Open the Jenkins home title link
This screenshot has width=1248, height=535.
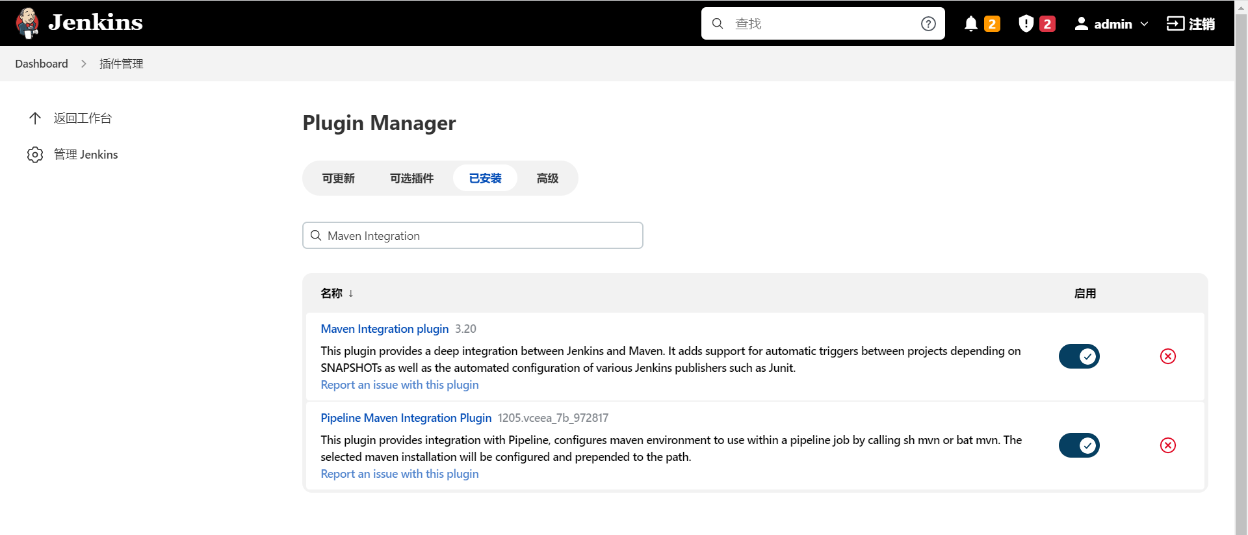click(96, 23)
